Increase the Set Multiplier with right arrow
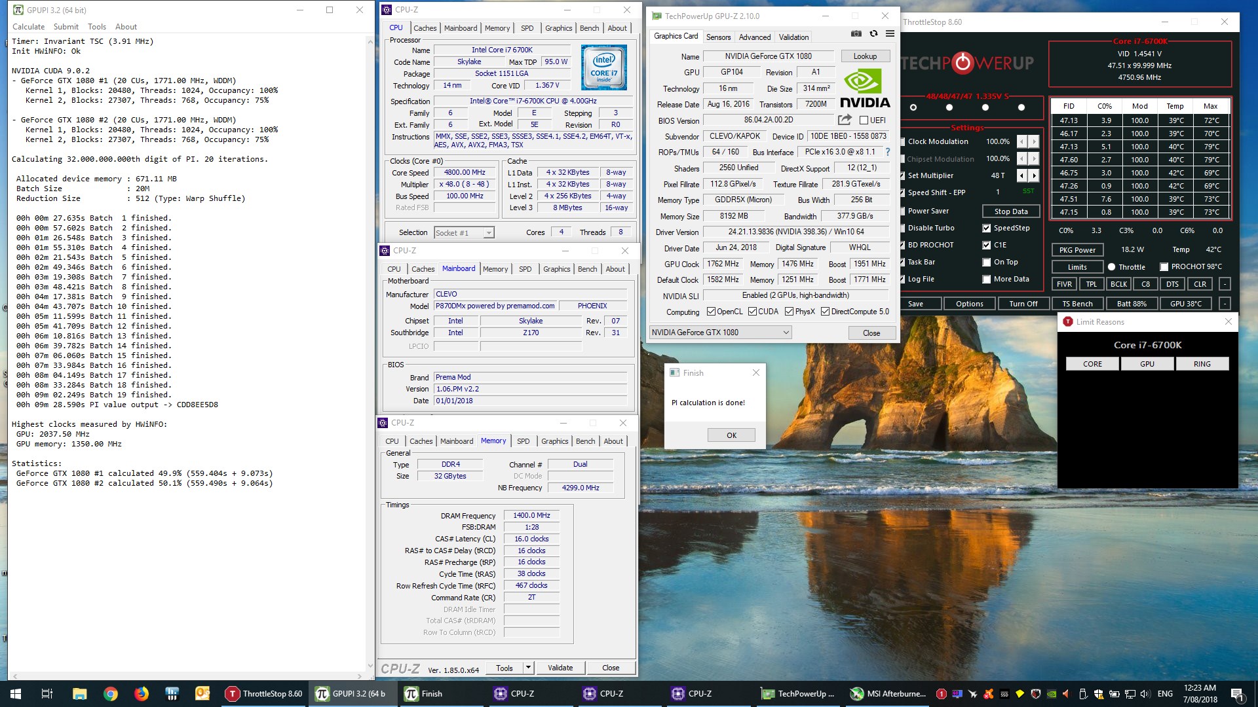This screenshot has width=1258, height=707. tap(1034, 175)
